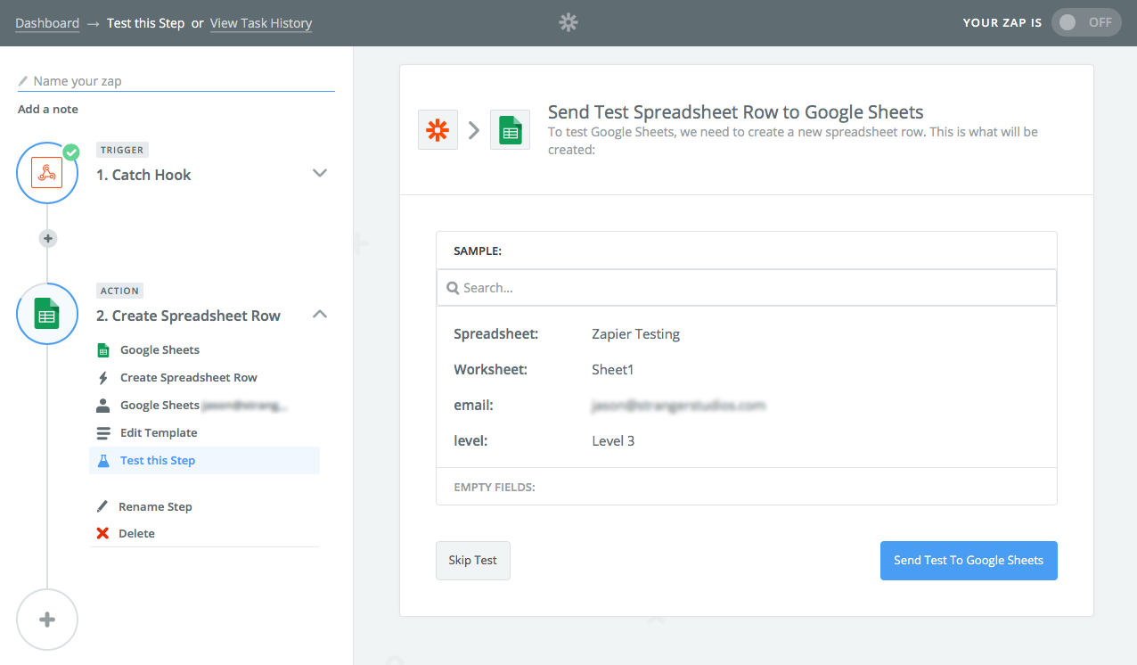
Task: Click the 1. Catch Hook title
Action: click(143, 175)
